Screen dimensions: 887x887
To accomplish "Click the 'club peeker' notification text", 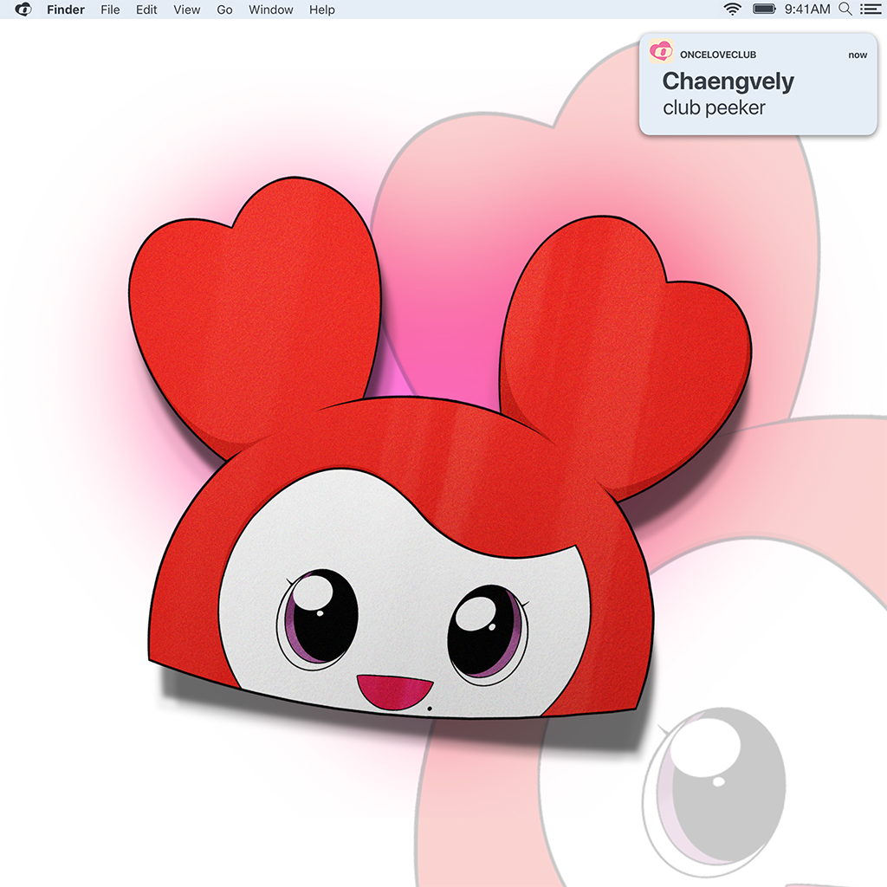I will [714, 108].
